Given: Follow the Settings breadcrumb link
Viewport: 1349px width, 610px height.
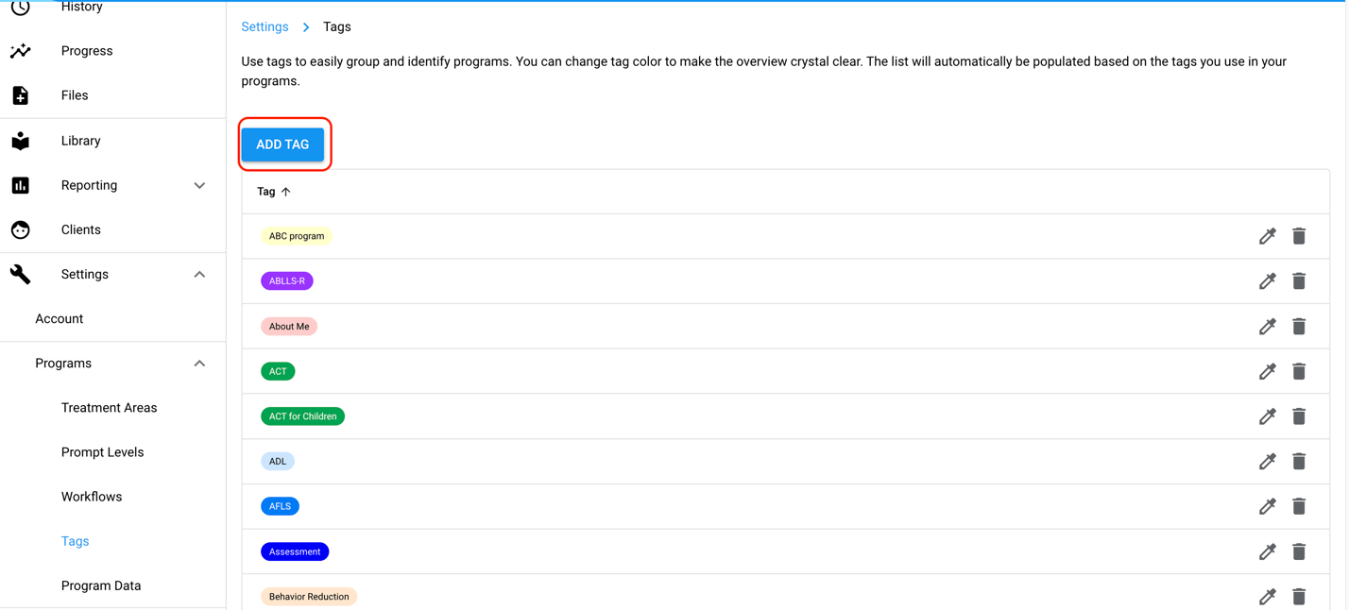Looking at the screenshot, I should pos(265,26).
